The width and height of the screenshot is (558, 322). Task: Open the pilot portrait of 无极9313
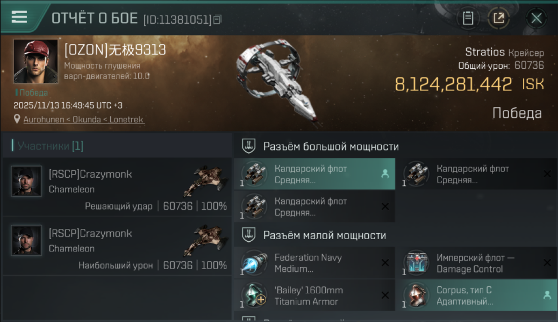[x=36, y=61]
